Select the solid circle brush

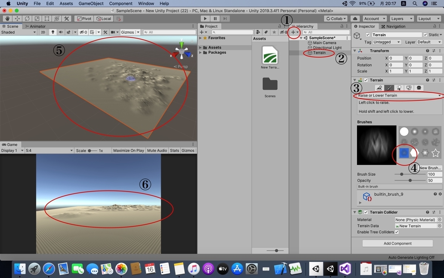[x=404, y=131]
